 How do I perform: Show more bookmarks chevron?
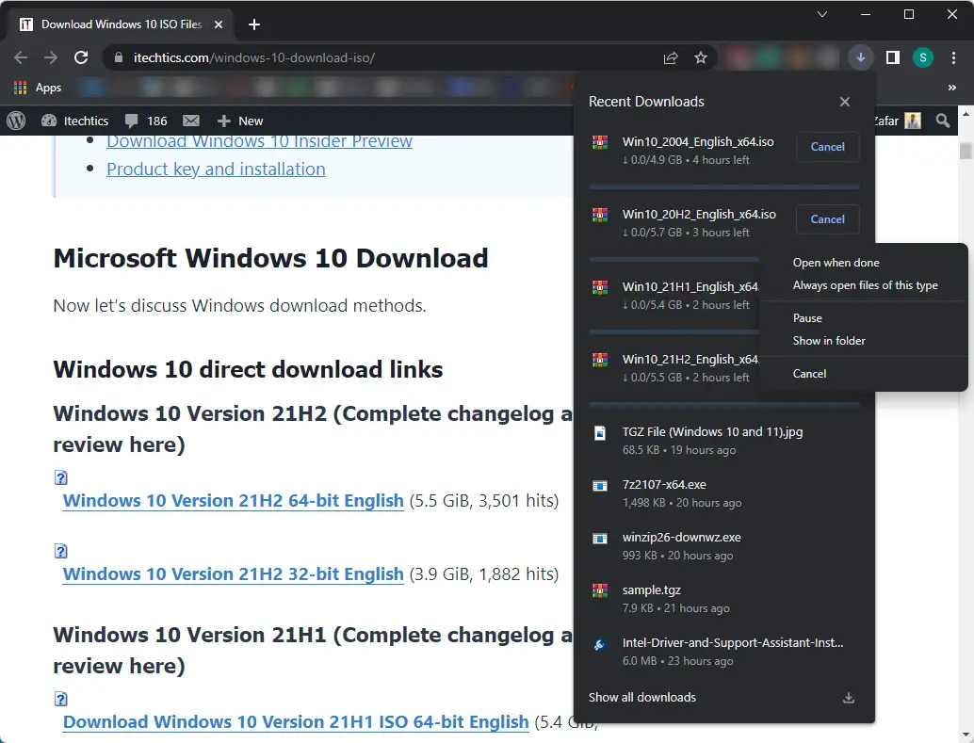952,88
